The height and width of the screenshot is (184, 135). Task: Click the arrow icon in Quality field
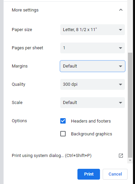point(121,84)
